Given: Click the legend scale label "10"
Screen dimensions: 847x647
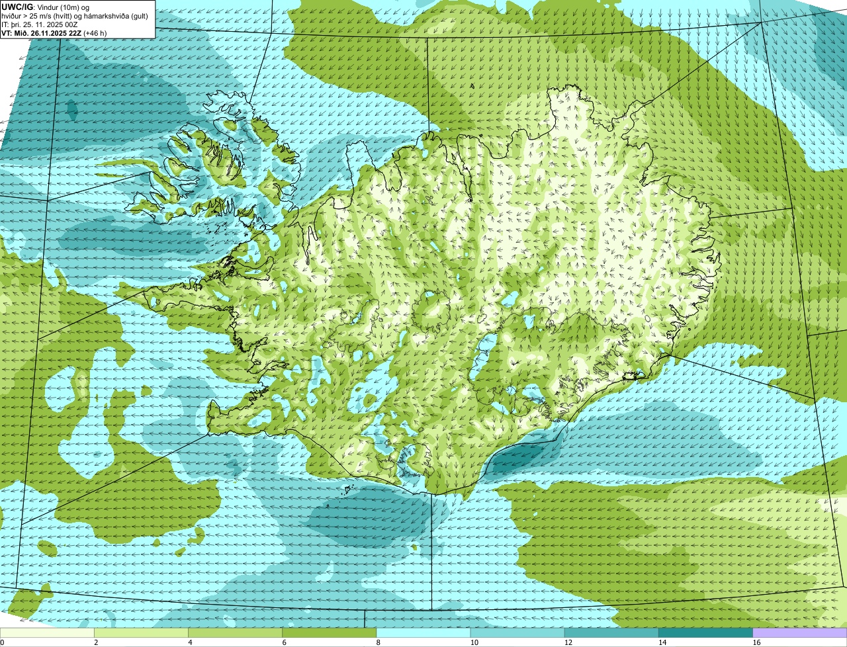Looking at the screenshot, I should (474, 642).
